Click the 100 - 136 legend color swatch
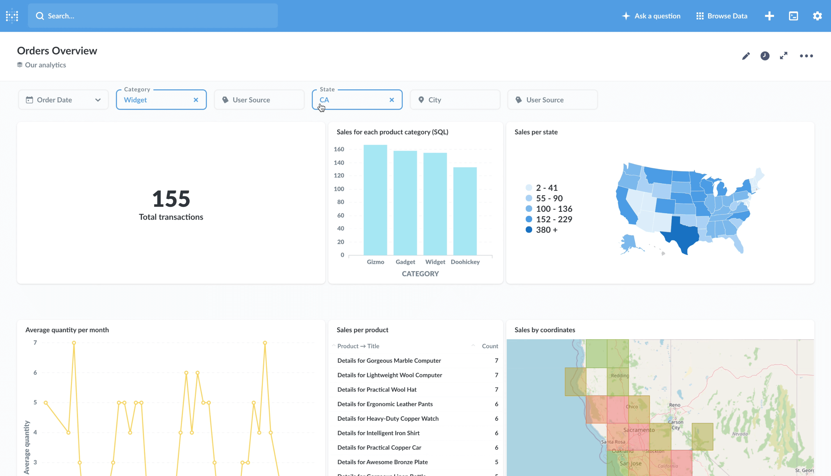The height and width of the screenshot is (476, 831). [x=529, y=209]
